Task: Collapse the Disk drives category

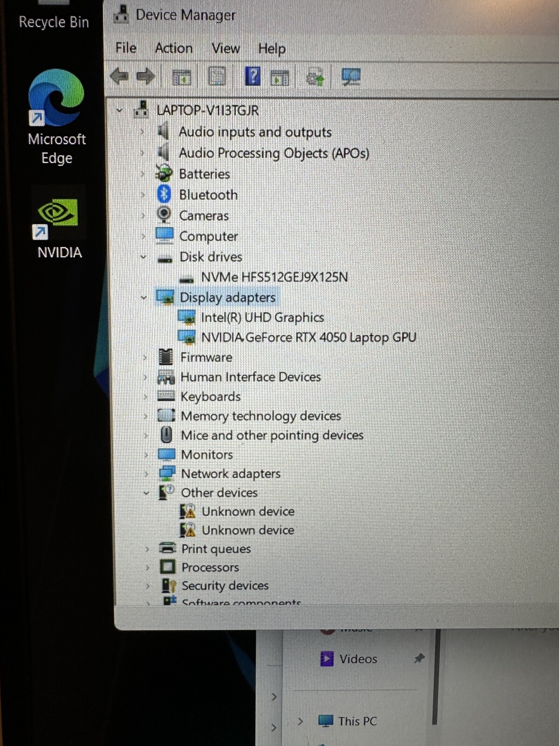Action: [143, 257]
